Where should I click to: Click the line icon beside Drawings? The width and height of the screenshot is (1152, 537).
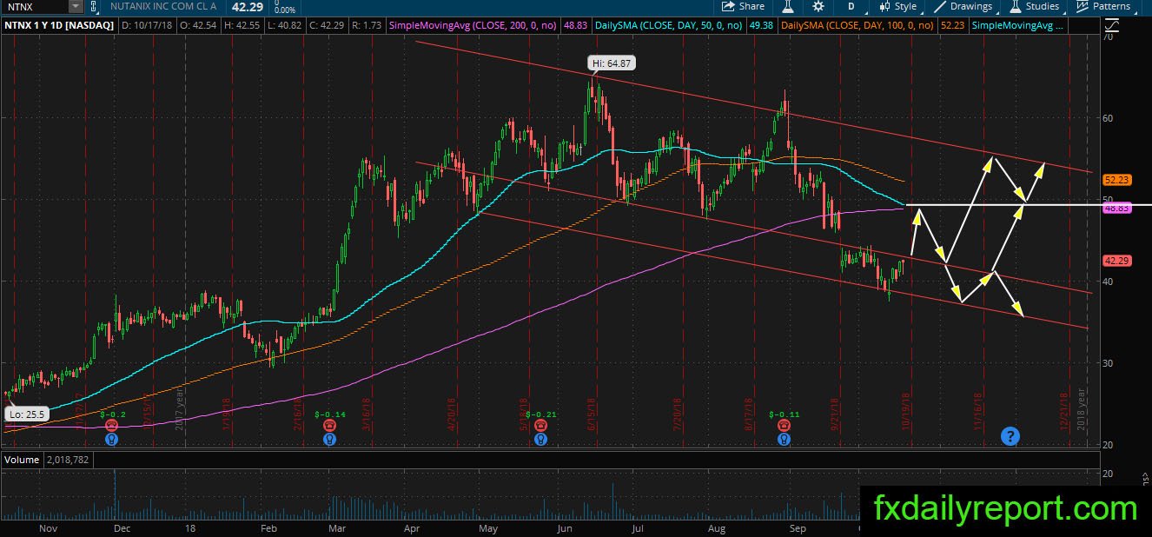[x=941, y=6]
